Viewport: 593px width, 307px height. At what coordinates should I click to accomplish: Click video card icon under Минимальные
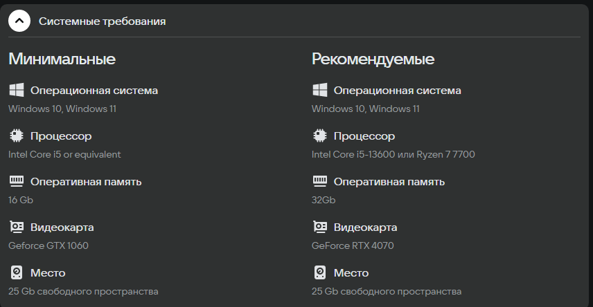point(16,227)
